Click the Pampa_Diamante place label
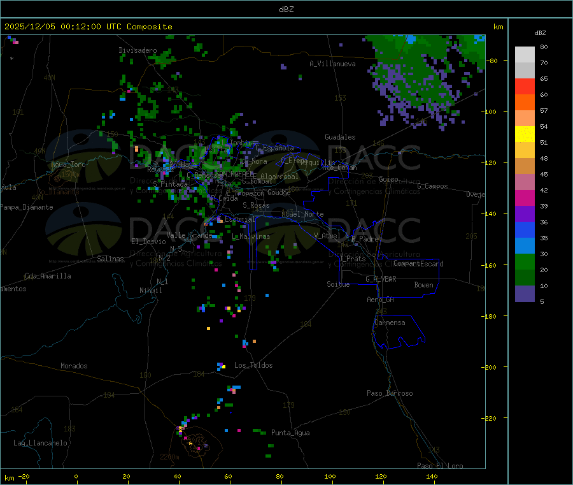Screen dimensions: 573x485 pyautogui.click(x=27, y=207)
